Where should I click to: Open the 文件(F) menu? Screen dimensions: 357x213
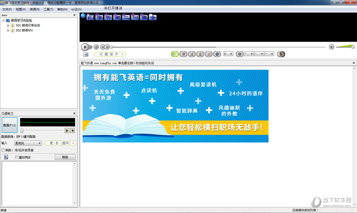[7, 10]
